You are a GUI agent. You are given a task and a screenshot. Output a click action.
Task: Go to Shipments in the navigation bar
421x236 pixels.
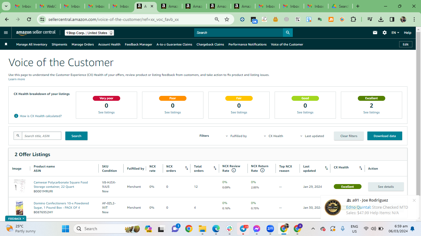click(x=59, y=44)
